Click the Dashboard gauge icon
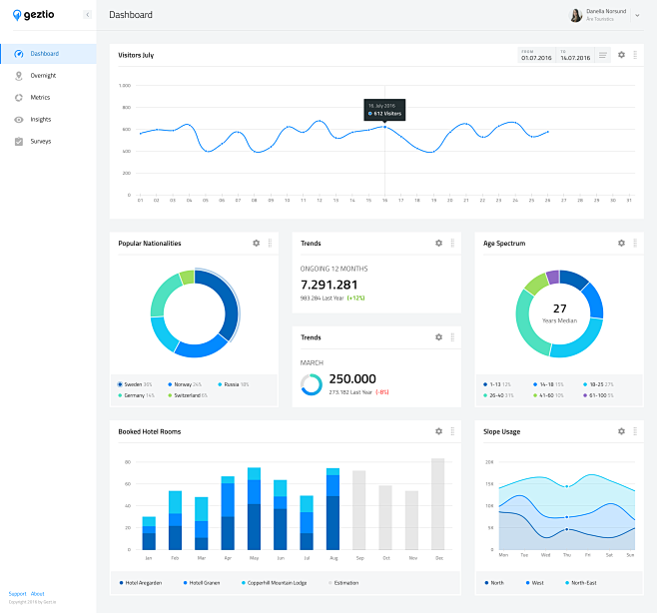Screen dimensions: 657x613 coord(18,54)
